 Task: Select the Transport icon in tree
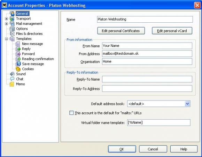(x=12, y=19)
